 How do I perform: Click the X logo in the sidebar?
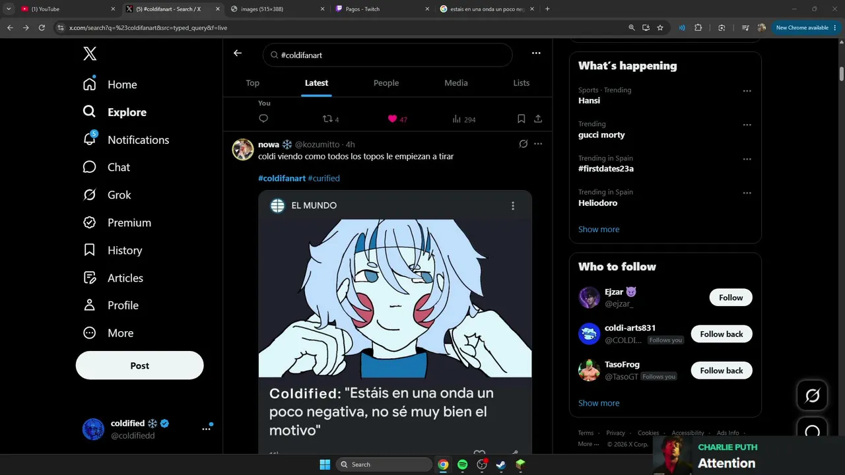(x=90, y=54)
